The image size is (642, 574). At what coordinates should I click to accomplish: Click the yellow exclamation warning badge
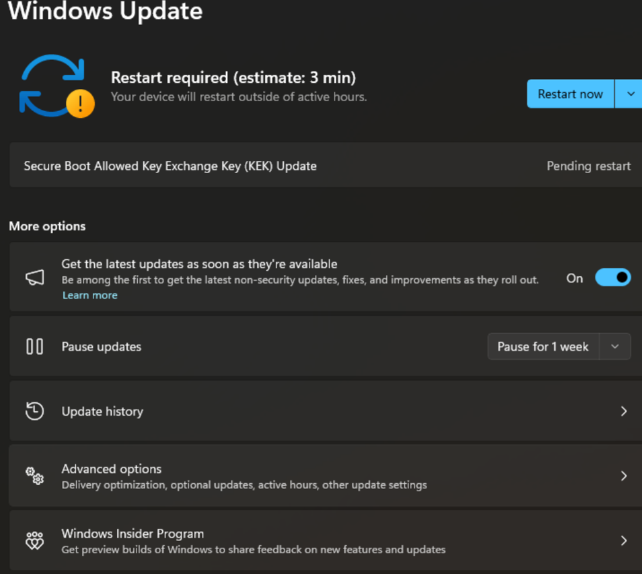(80, 104)
